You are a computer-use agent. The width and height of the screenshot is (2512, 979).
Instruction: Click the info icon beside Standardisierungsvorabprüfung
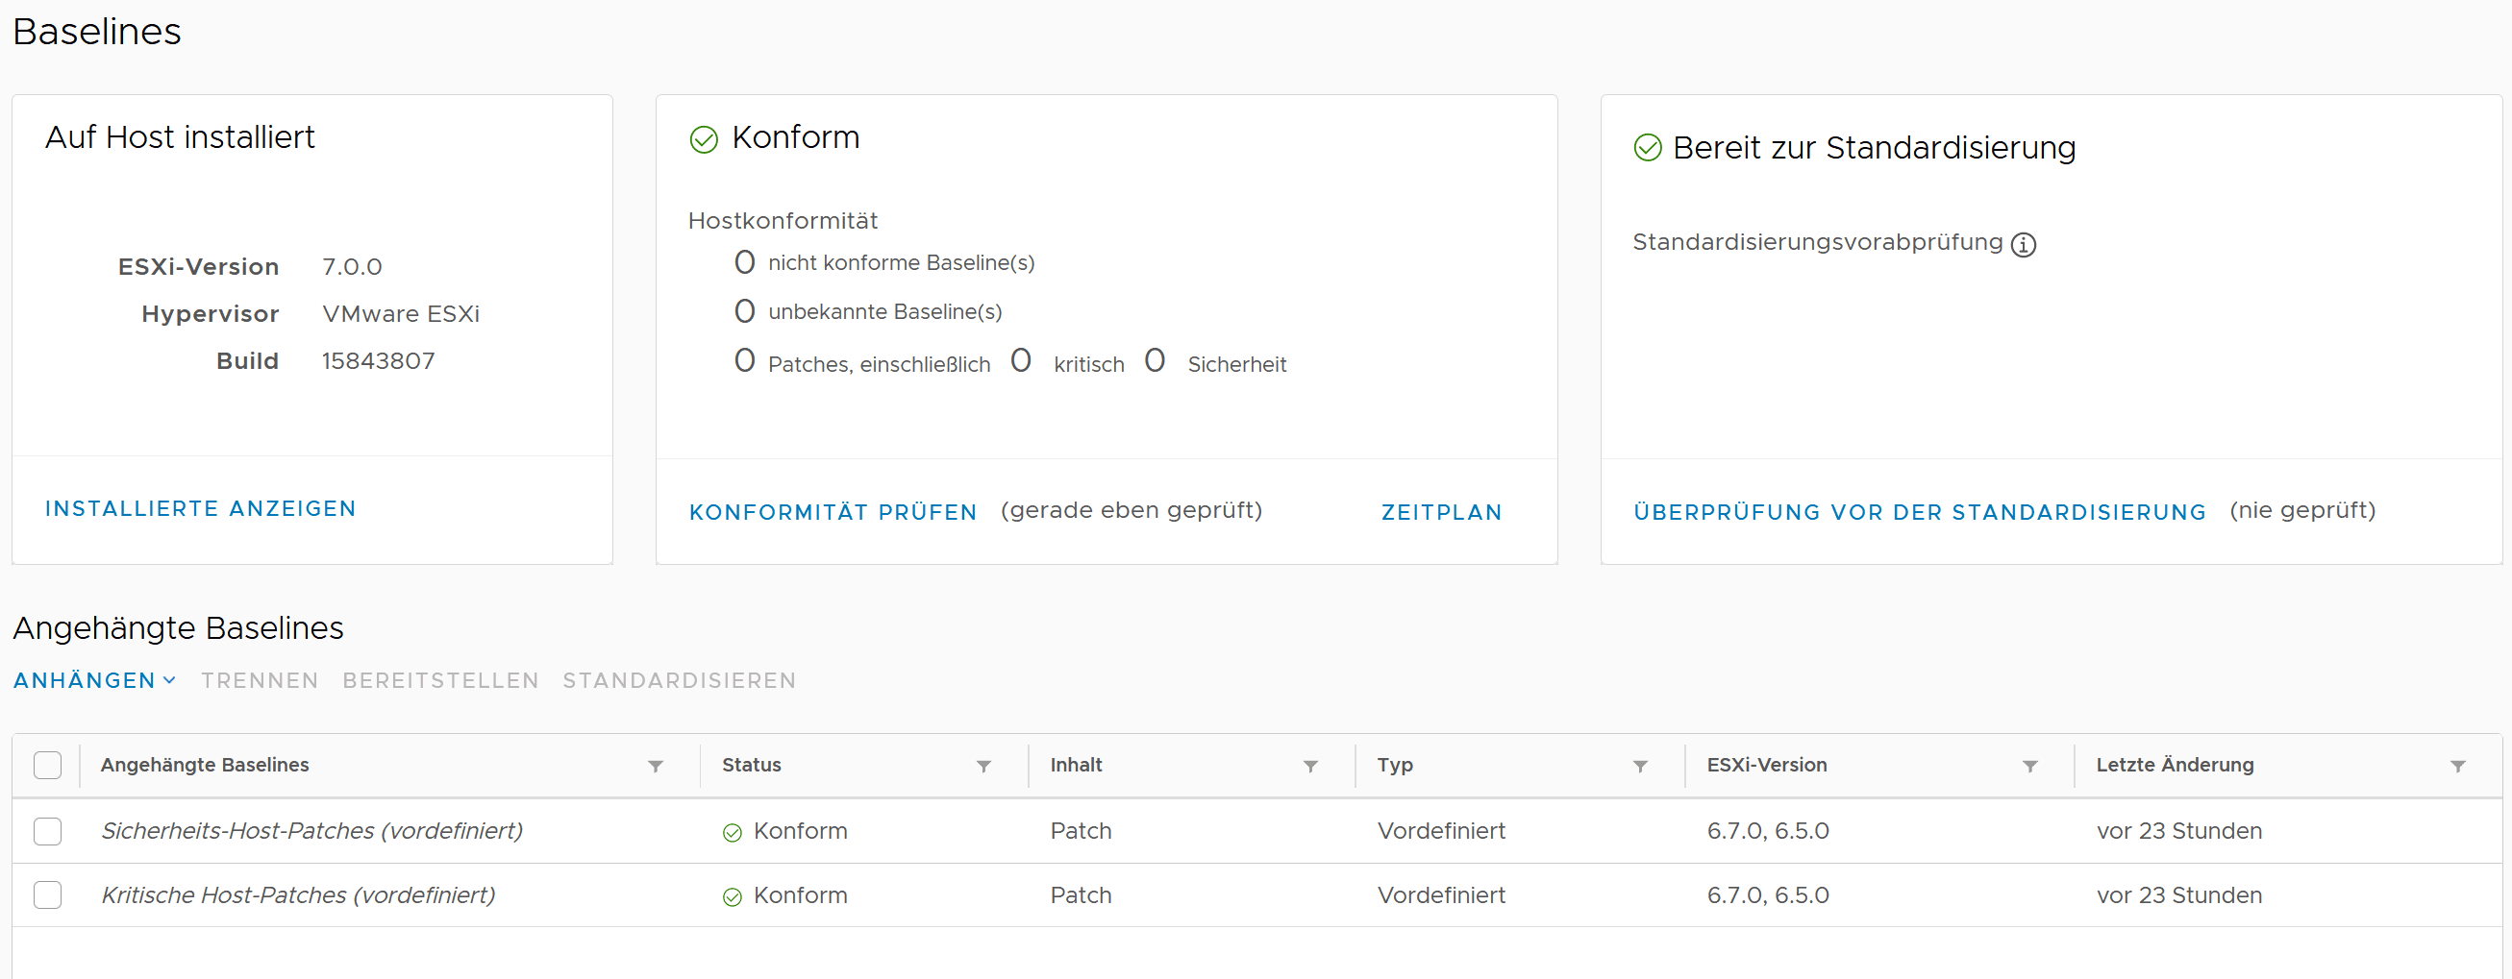pos(2024,244)
